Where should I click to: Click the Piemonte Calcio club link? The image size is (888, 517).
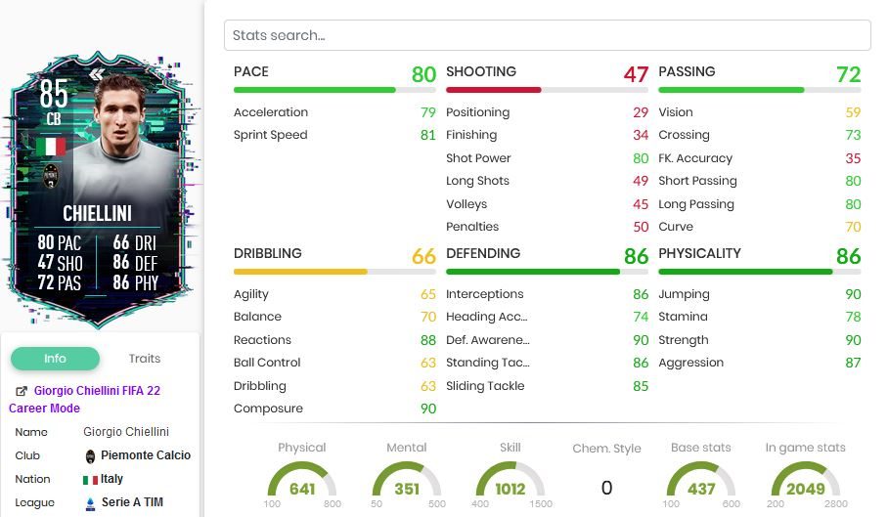coord(146,455)
